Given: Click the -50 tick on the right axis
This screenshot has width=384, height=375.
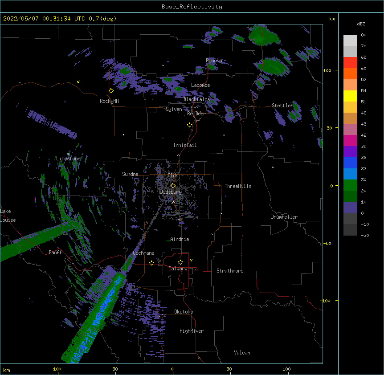Looking at the screenshot, I should click(327, 243).
